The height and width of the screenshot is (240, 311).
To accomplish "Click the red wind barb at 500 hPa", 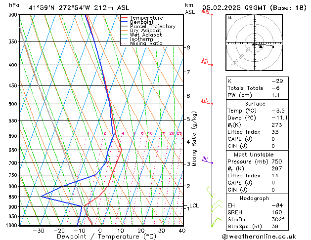I will tap(207, 101).
